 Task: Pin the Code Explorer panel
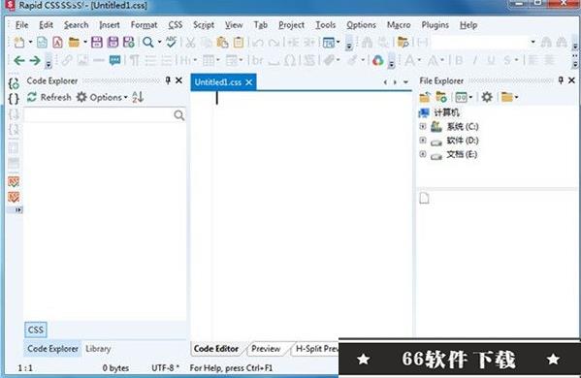point(168,80)
